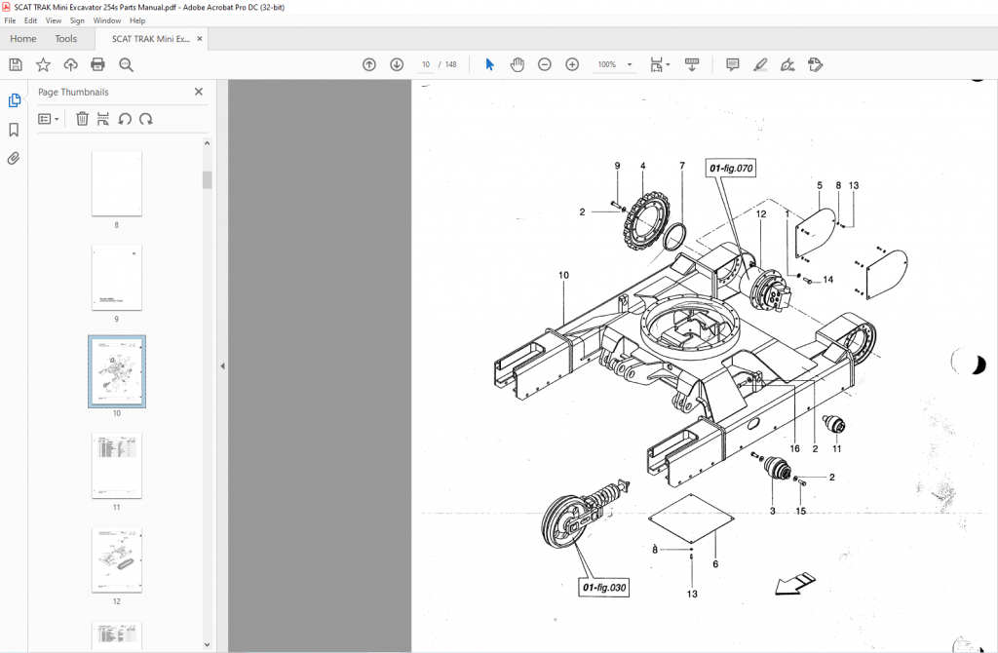The width and height of the screenshot is (998, 653).
Task: Add a bookmark with the star icon
Action: [43, 64]
